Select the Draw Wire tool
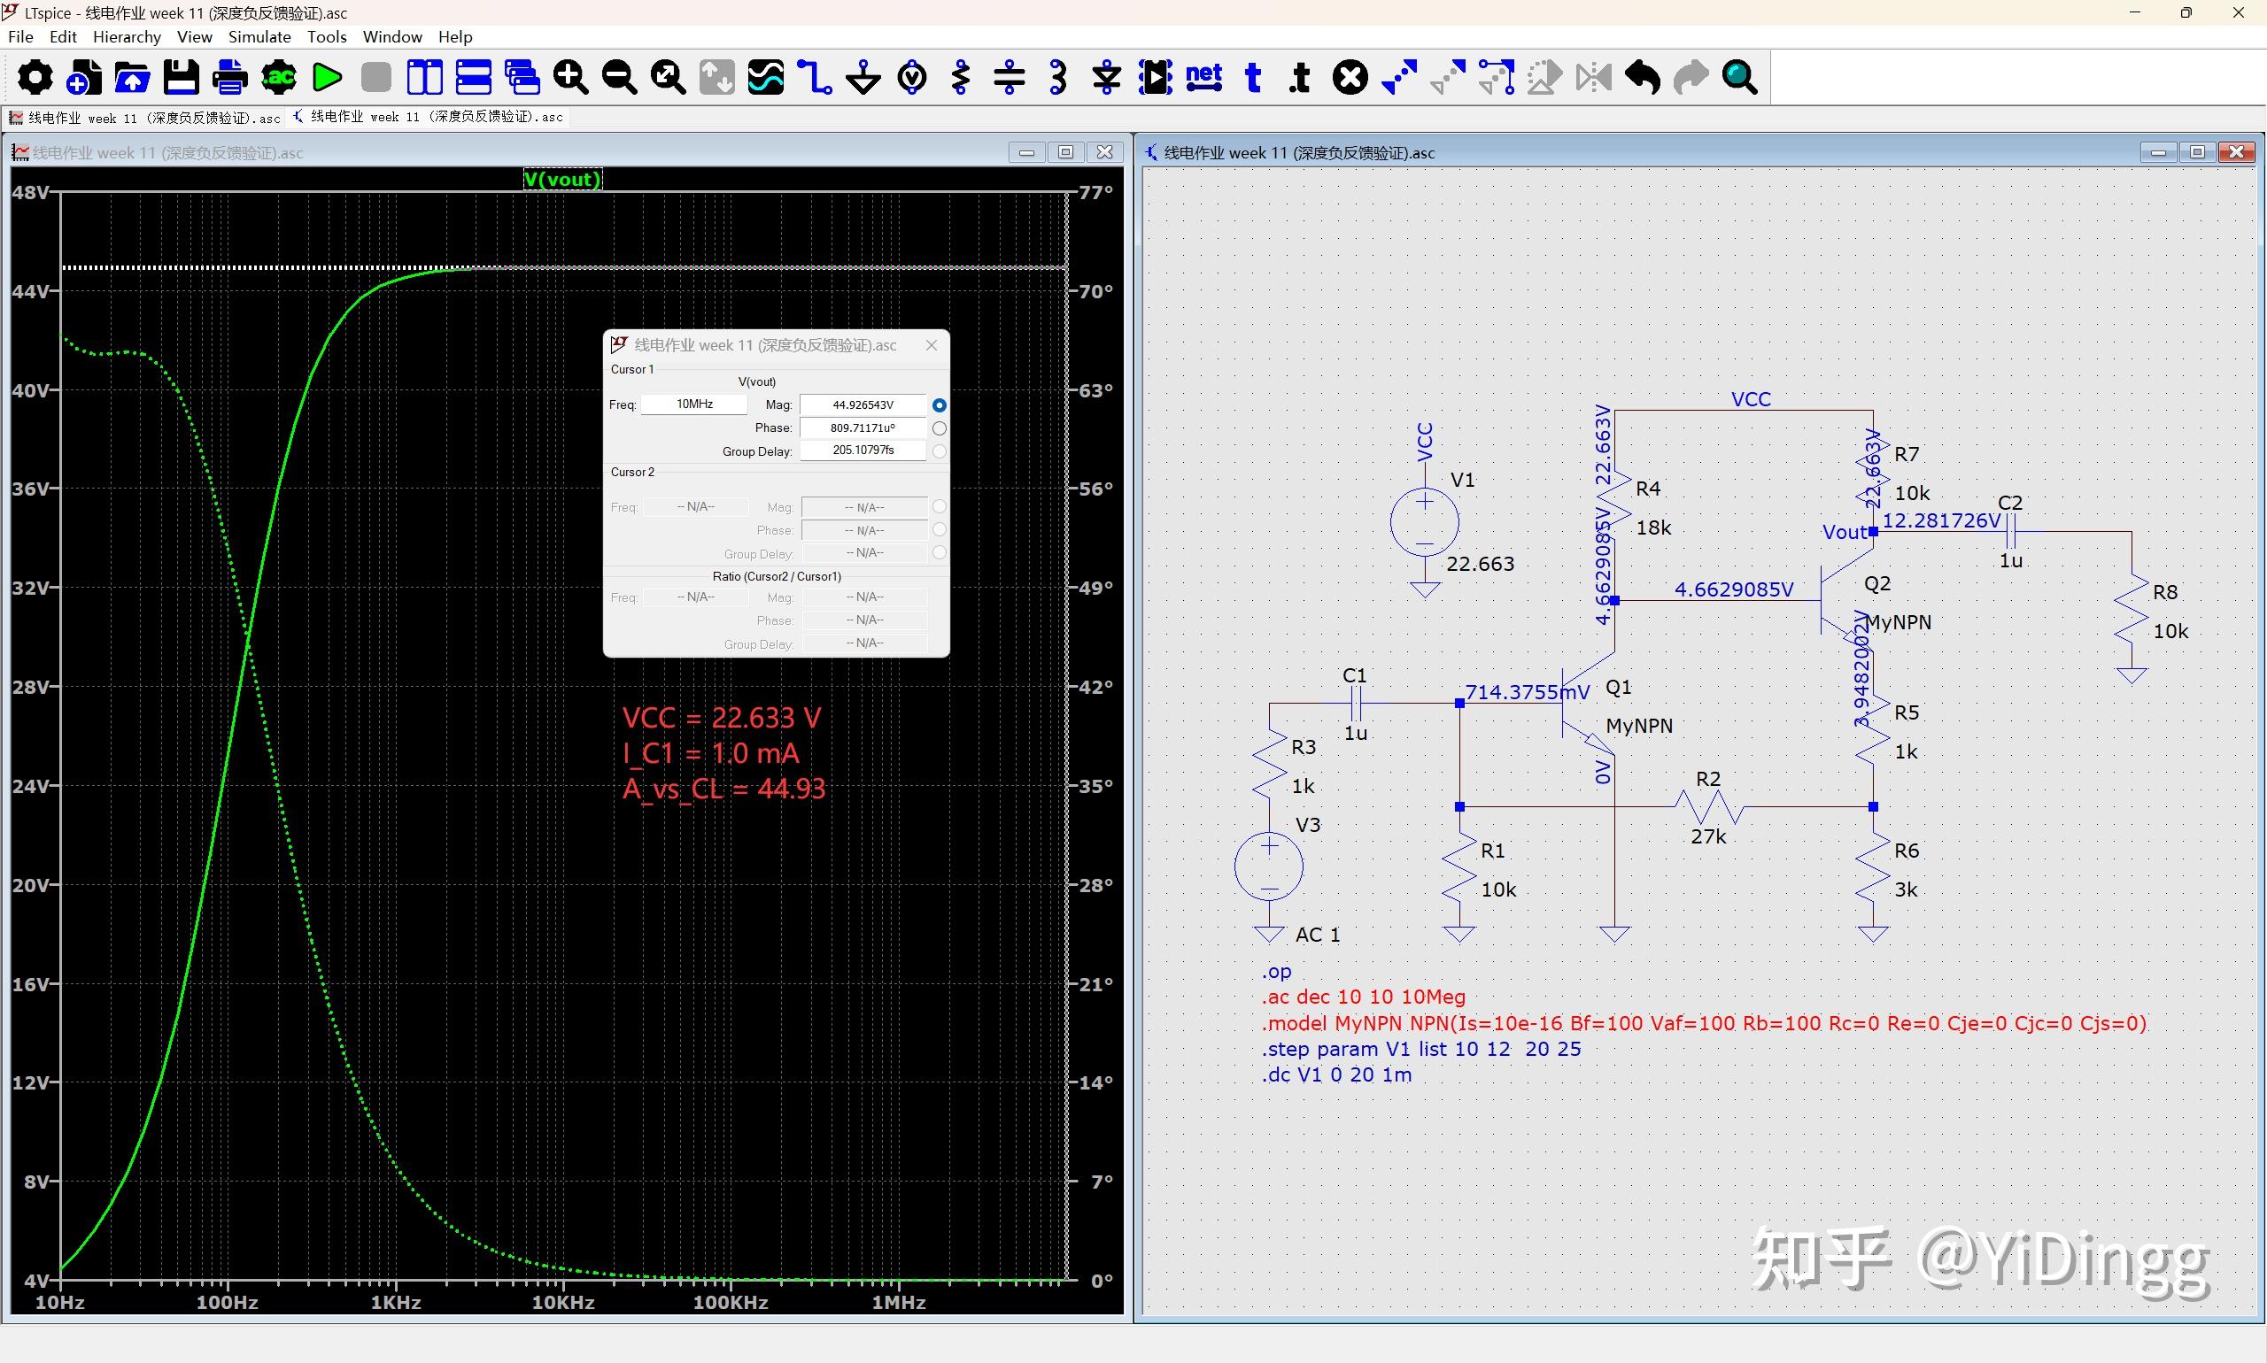The width and height of the screenshot is (2267, 1363). pos(814,78)
